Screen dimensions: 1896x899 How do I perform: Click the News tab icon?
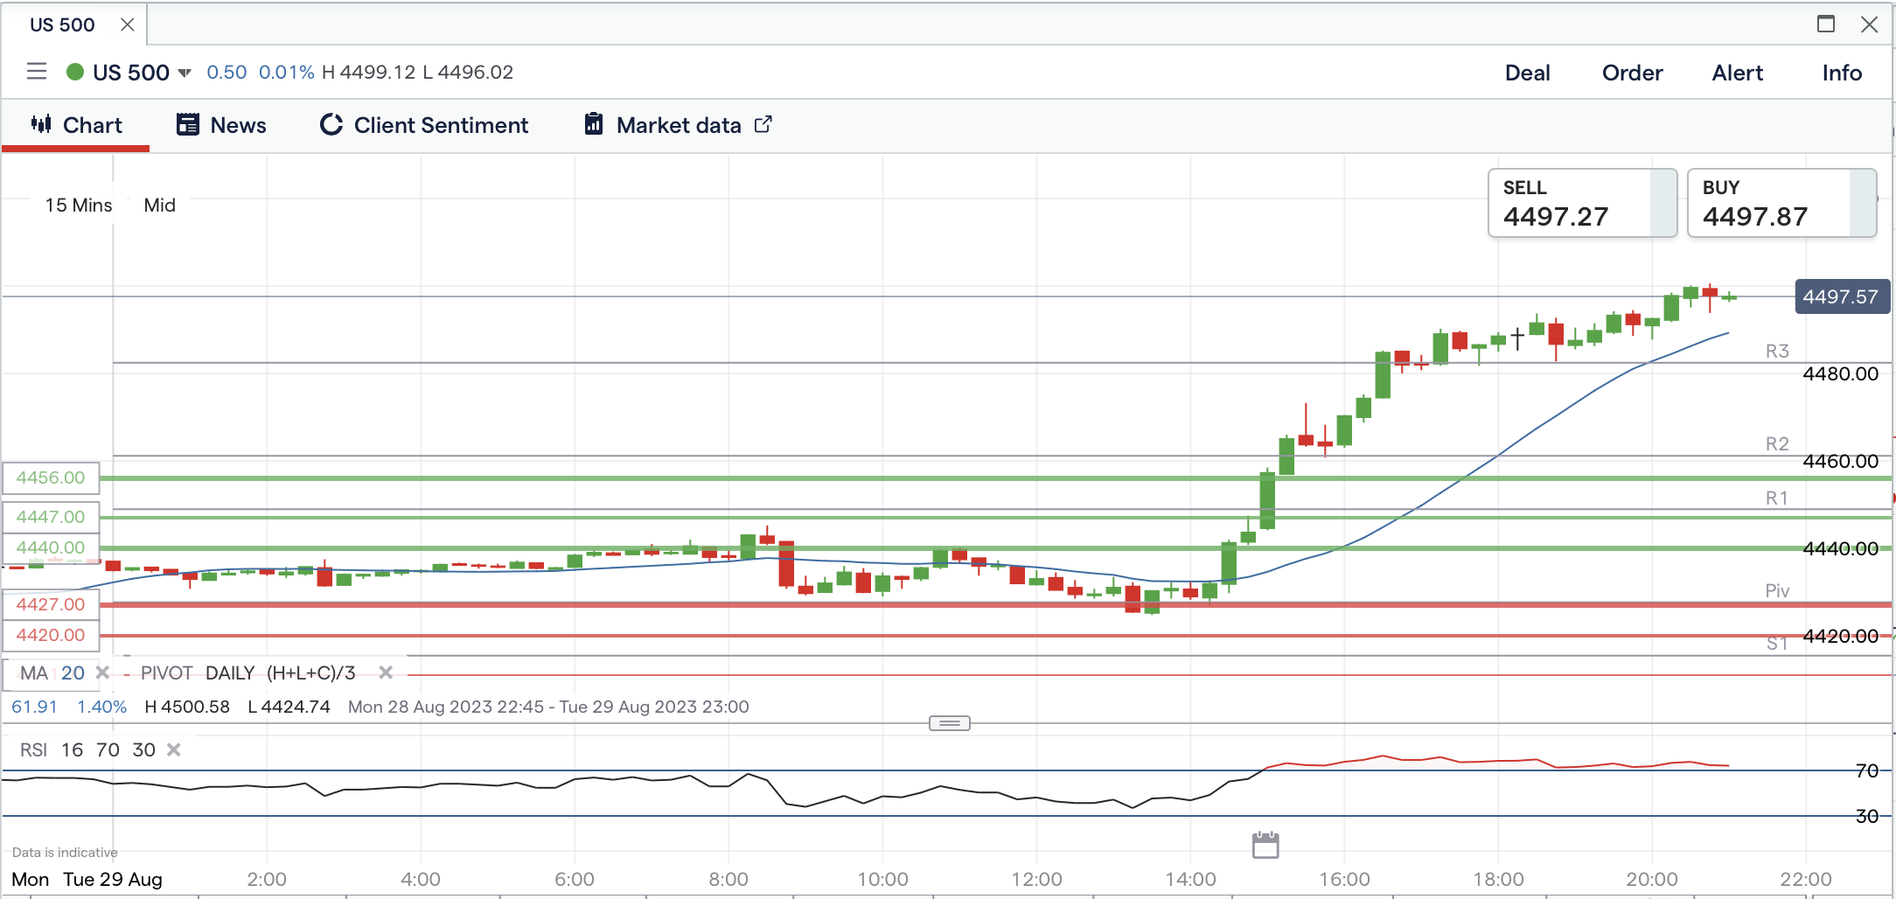coord(187,124)
